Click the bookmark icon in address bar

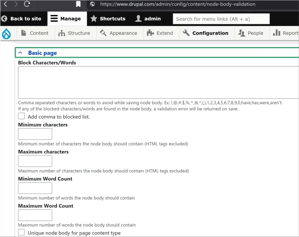[78, 4]
